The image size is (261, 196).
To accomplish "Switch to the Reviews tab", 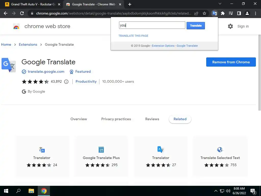I will point(152,119).
